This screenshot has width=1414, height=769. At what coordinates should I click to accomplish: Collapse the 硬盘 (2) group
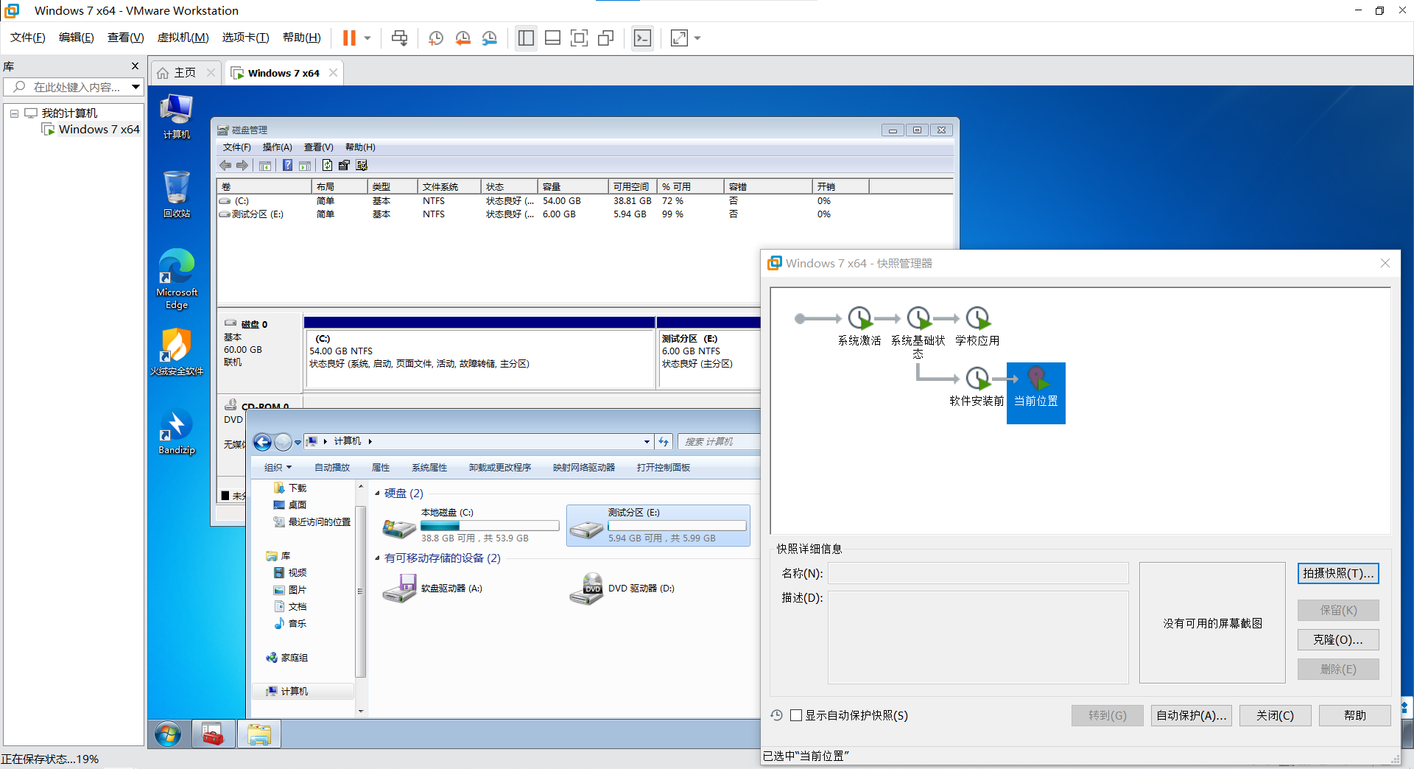point(377,494)
